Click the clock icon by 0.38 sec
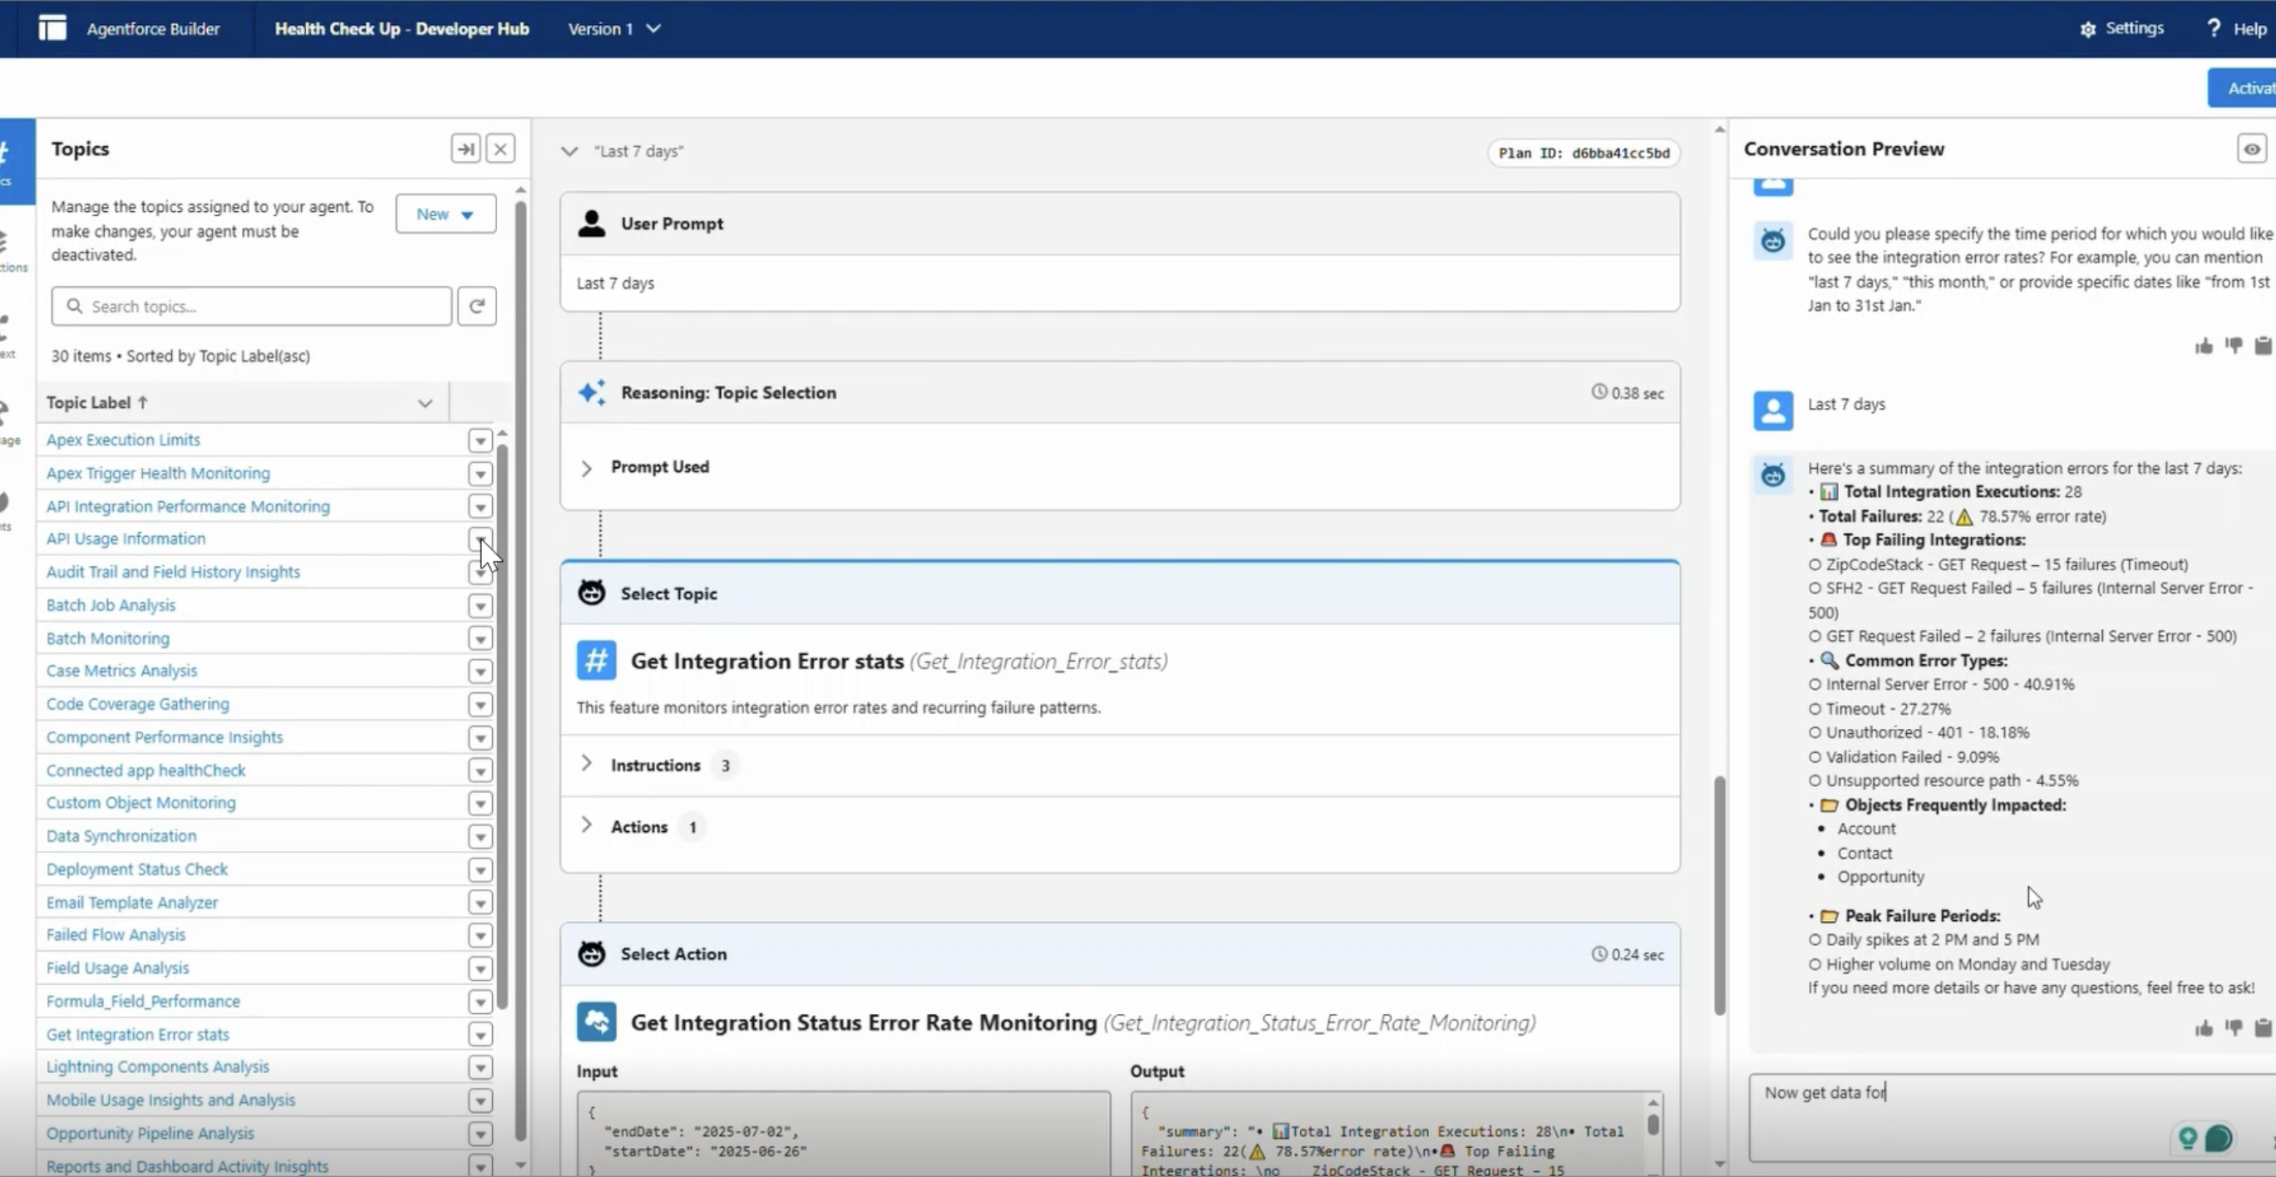Screen dimensions: 2276x1177 coord(1599,392)
